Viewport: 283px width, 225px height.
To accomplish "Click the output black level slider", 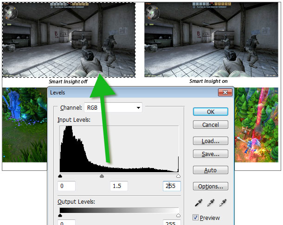I will 60,215.
